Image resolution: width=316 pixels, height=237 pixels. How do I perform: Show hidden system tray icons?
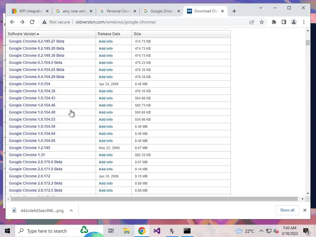click(x=261, y=231)
